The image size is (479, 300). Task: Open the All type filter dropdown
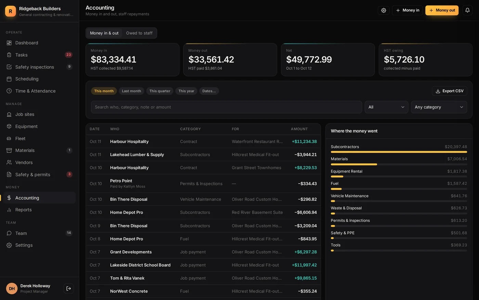[386, 107]
